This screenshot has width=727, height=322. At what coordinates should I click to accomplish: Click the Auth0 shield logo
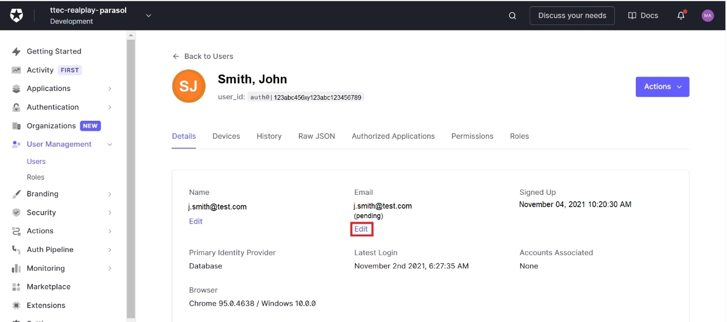coord(16,16)
